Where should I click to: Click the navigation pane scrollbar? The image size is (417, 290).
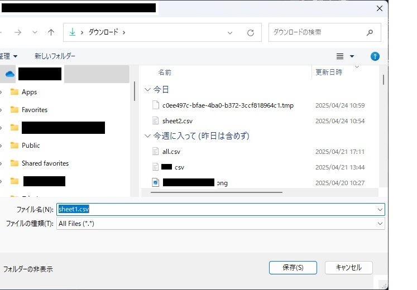click(135, 91)
